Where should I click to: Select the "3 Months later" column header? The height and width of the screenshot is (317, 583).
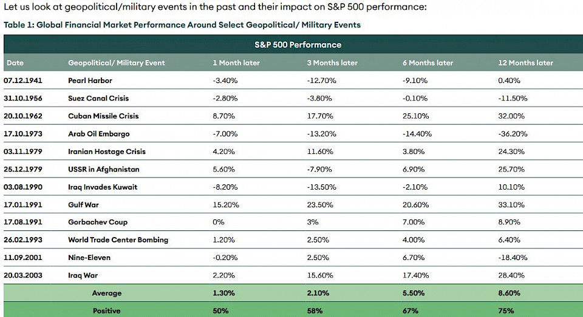tap(332, 63)
